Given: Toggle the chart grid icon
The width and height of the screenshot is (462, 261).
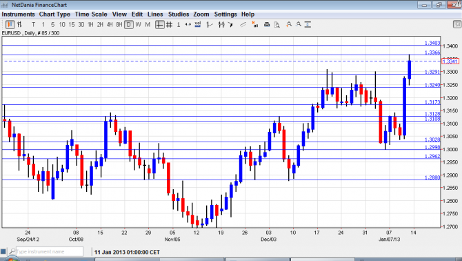Looking at the screenshot, I should point(169,25).
